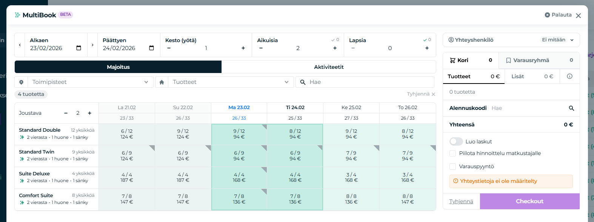Enable the Varauspyyntö checkbox
Viewport: 594px width, 222px height.
(452, 166)
